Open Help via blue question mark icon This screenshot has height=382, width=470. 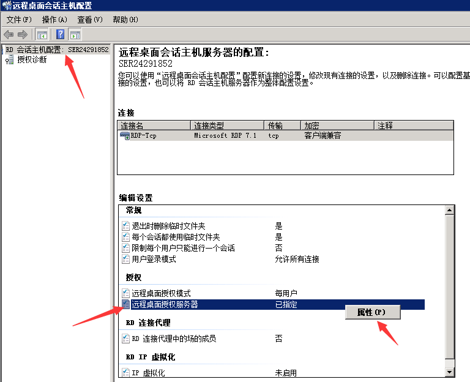60,34
